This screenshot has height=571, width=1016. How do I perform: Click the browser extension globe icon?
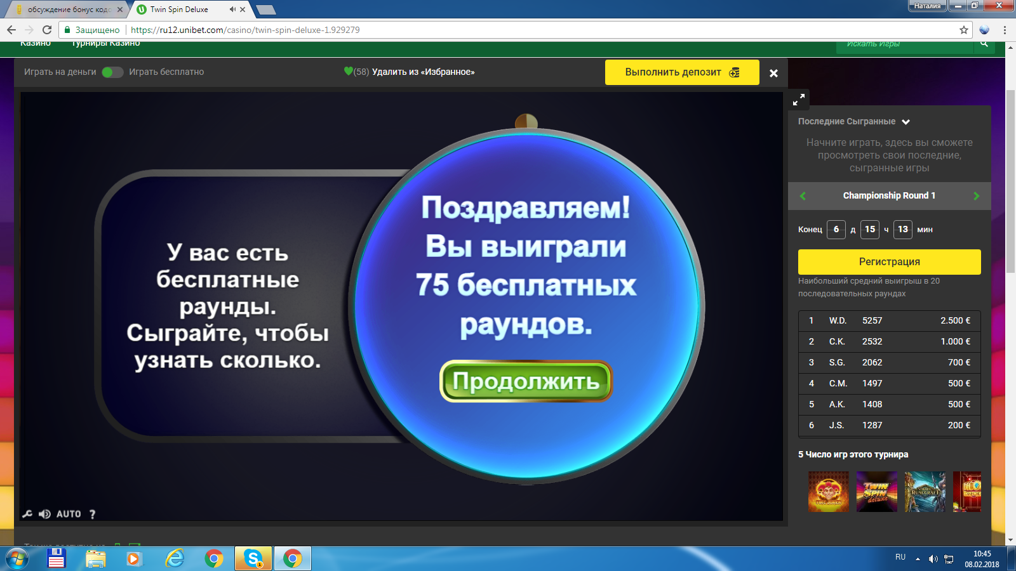(984, 30)
